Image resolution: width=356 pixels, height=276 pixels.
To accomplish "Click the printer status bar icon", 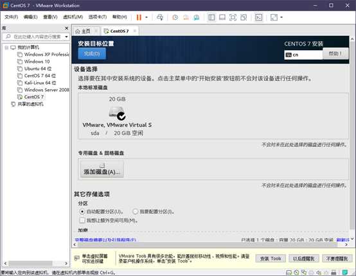I will point(311,272).
